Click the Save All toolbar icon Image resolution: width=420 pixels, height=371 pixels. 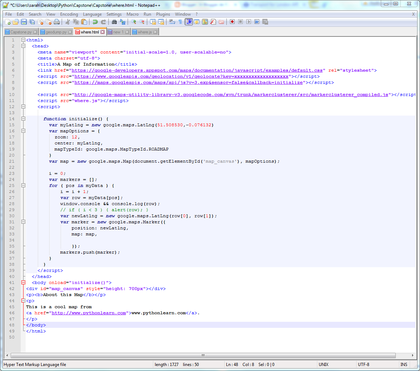click(32, 22)
